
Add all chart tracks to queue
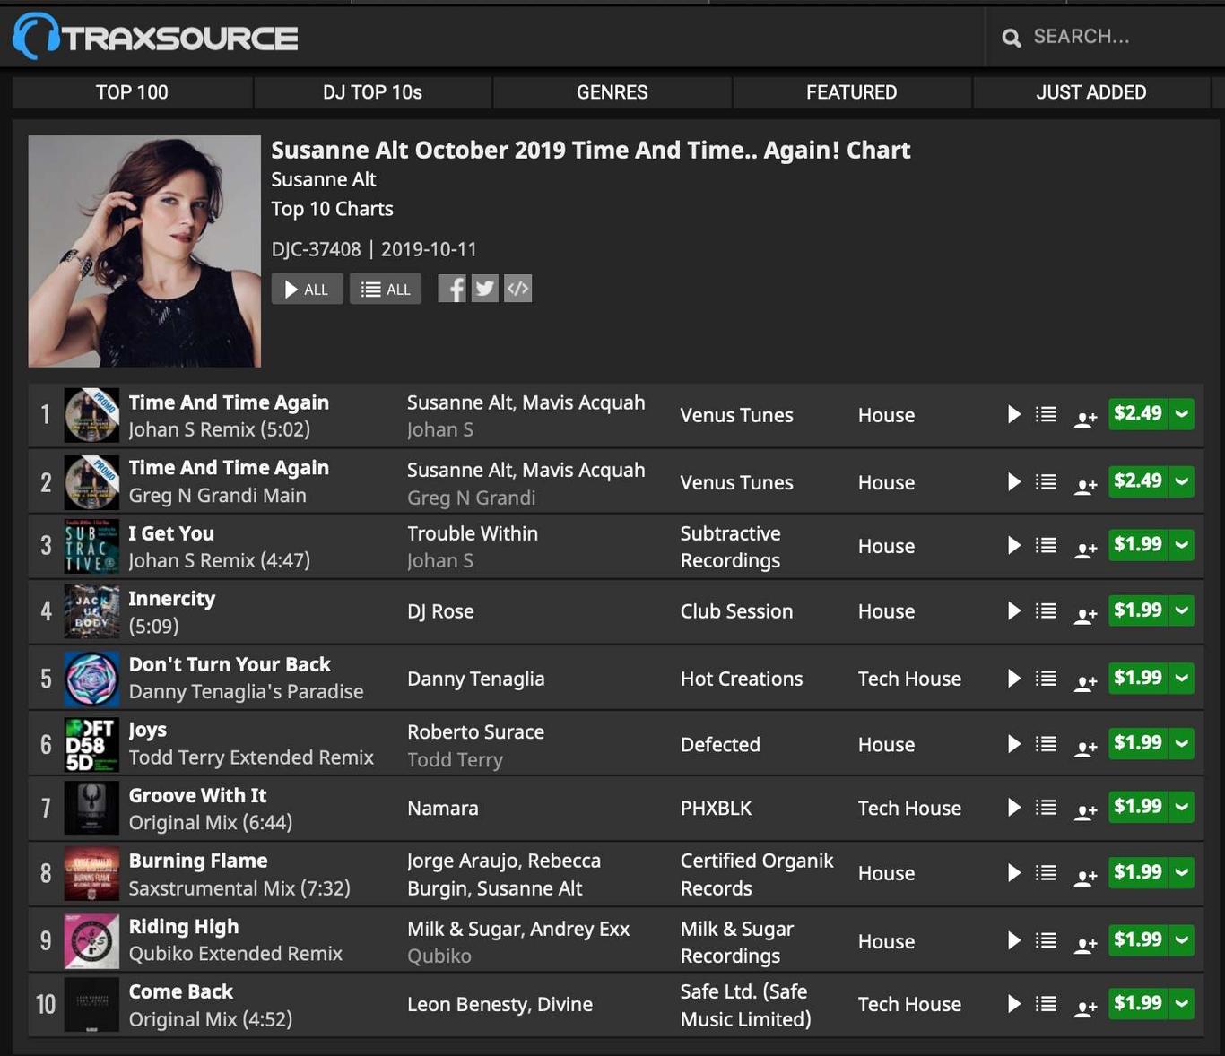click(x=386, y=289)
